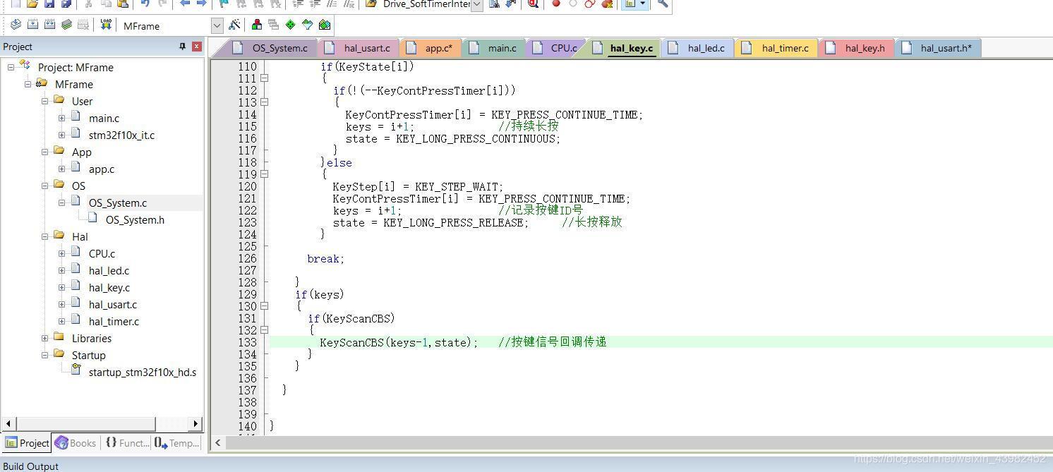
Task: Select stm32f10x_it.c in project tree
Action: (121, 135)
